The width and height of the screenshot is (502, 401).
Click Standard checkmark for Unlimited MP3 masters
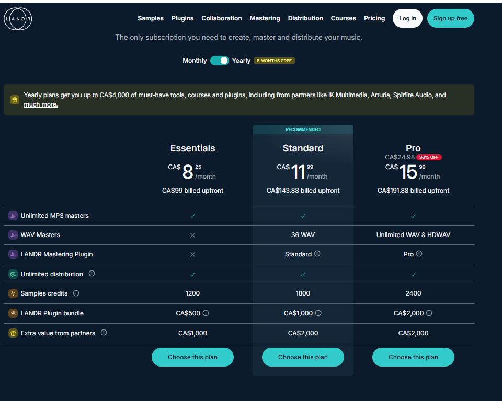(x=303, y=216)
